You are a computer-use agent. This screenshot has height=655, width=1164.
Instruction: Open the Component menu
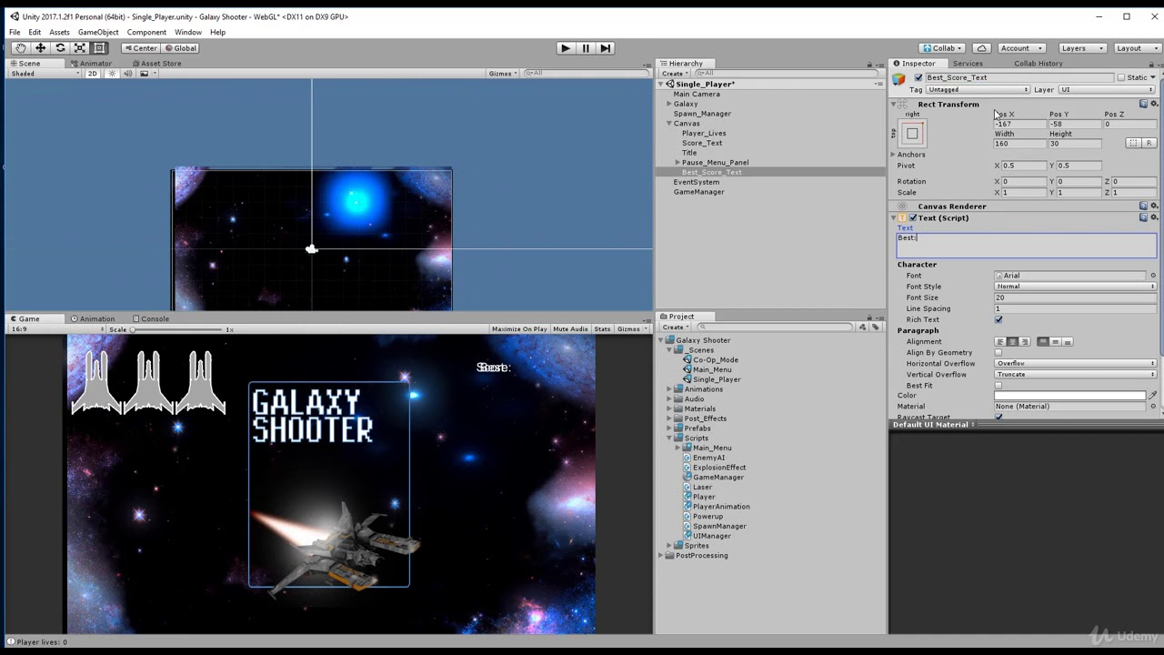pos(146,33)
